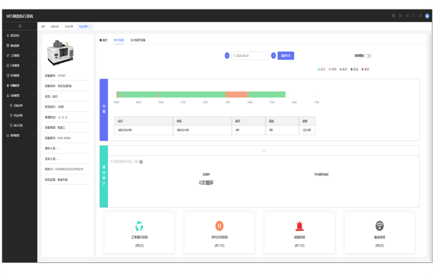The height and width of the screenshot is (274, 434).
Task: Click the fullscreen icon in header
Action: click(414, 16)
